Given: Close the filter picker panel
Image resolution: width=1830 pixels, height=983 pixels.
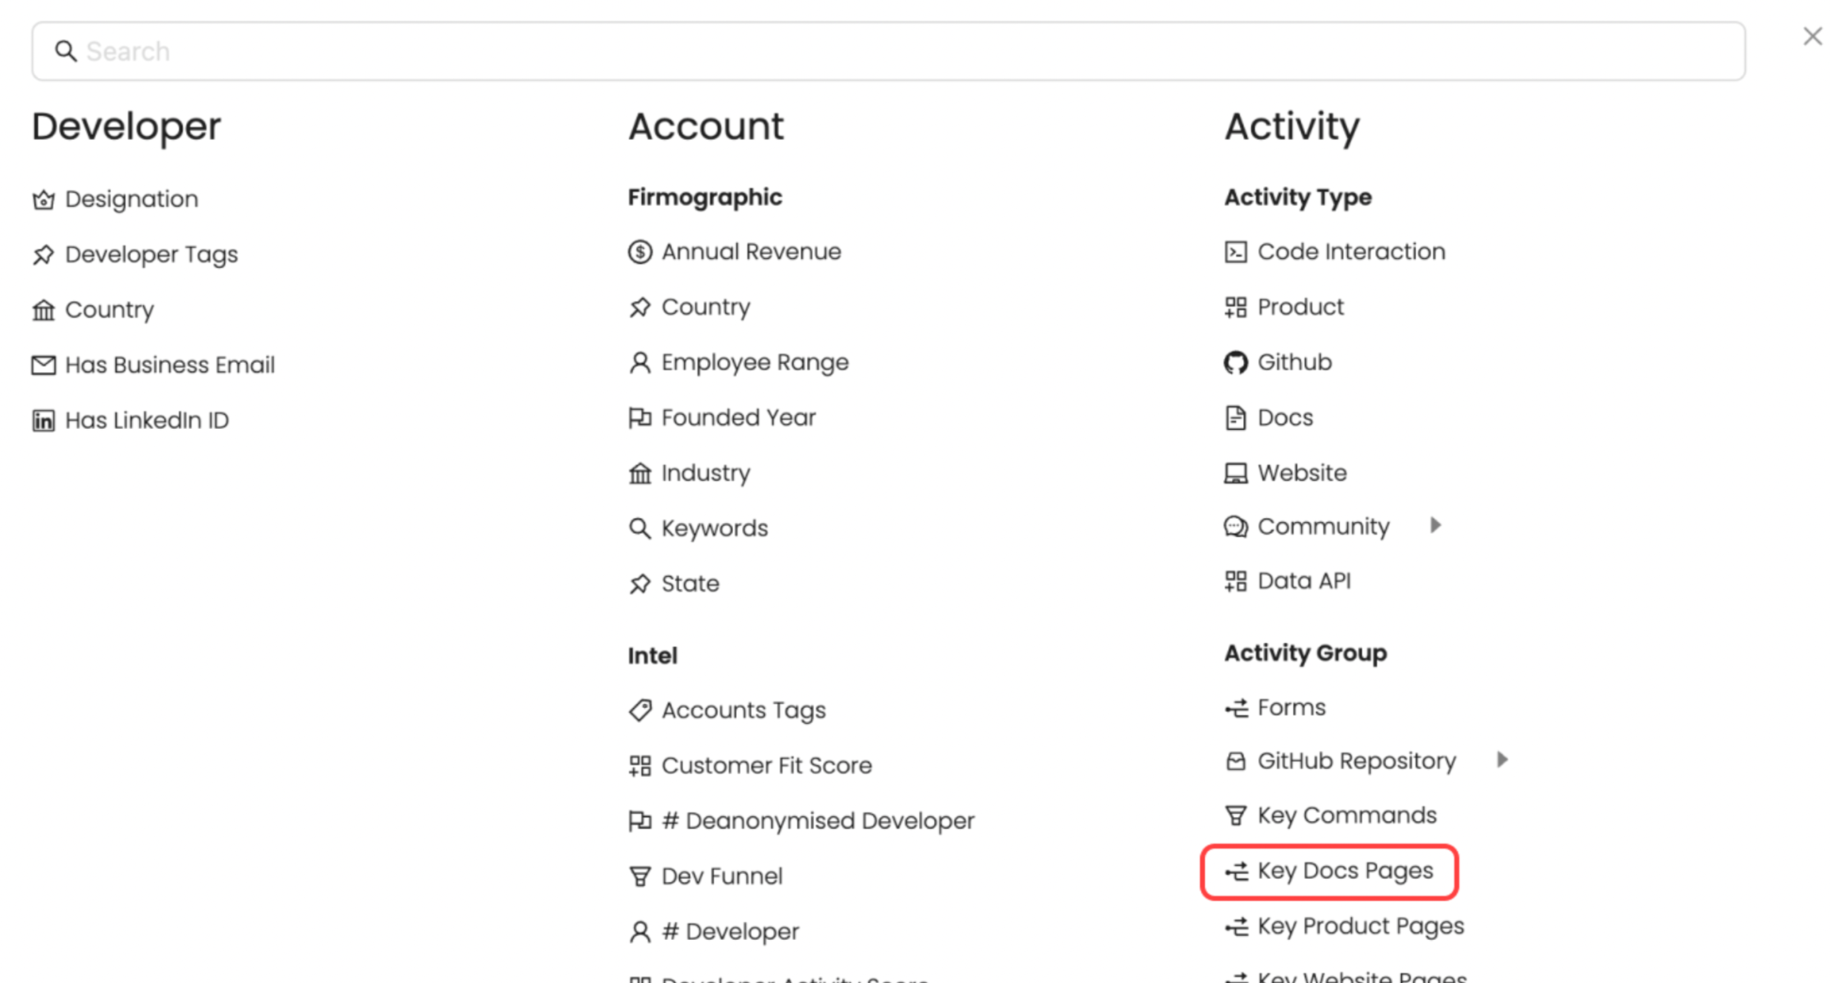Looking at the screenshot, I should click(1812, 37).
